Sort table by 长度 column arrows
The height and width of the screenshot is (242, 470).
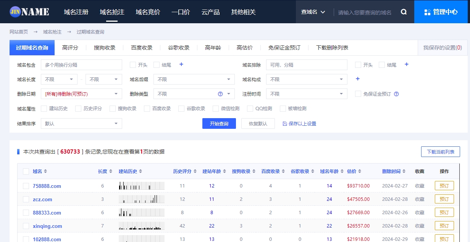click(x=111, y=171)
